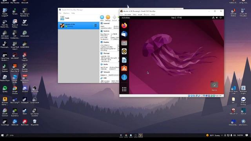251x141 pixels.
Task: Open the Ubuntu power menu icon
Action: pyautogui.click(x=220, y=18)
